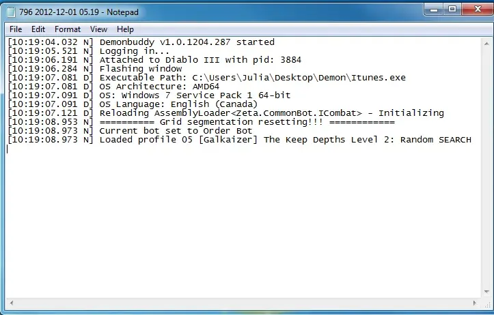Click 'Current bot set to Order Bot'
The image size is (494, 315).
tap(176, 131)
